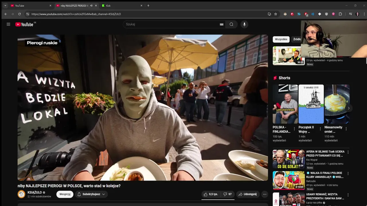Image resolution: width=367 pixels, height=206 pixels.
Task: Open the Chrome extensions puzzle icon
Action: coord(340,14)
